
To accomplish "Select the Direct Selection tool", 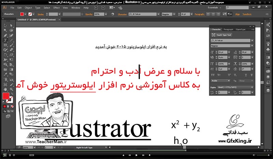I will point(11,26).
